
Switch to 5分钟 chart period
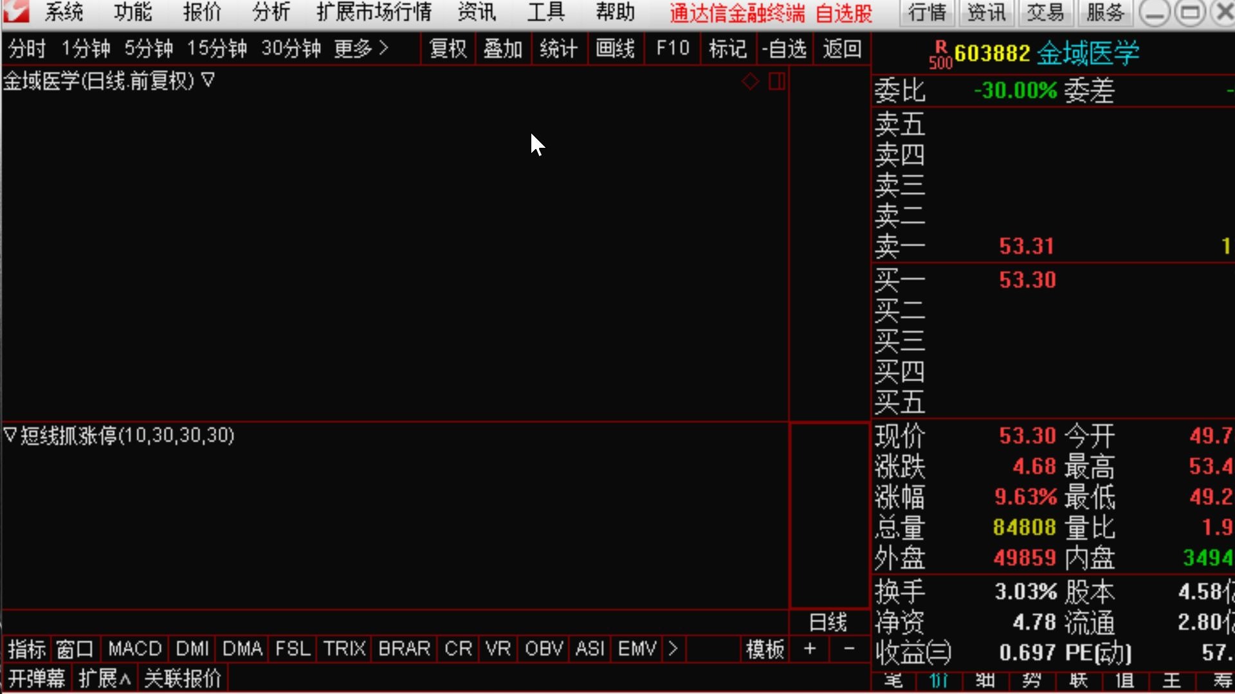[x=149, y=49]
